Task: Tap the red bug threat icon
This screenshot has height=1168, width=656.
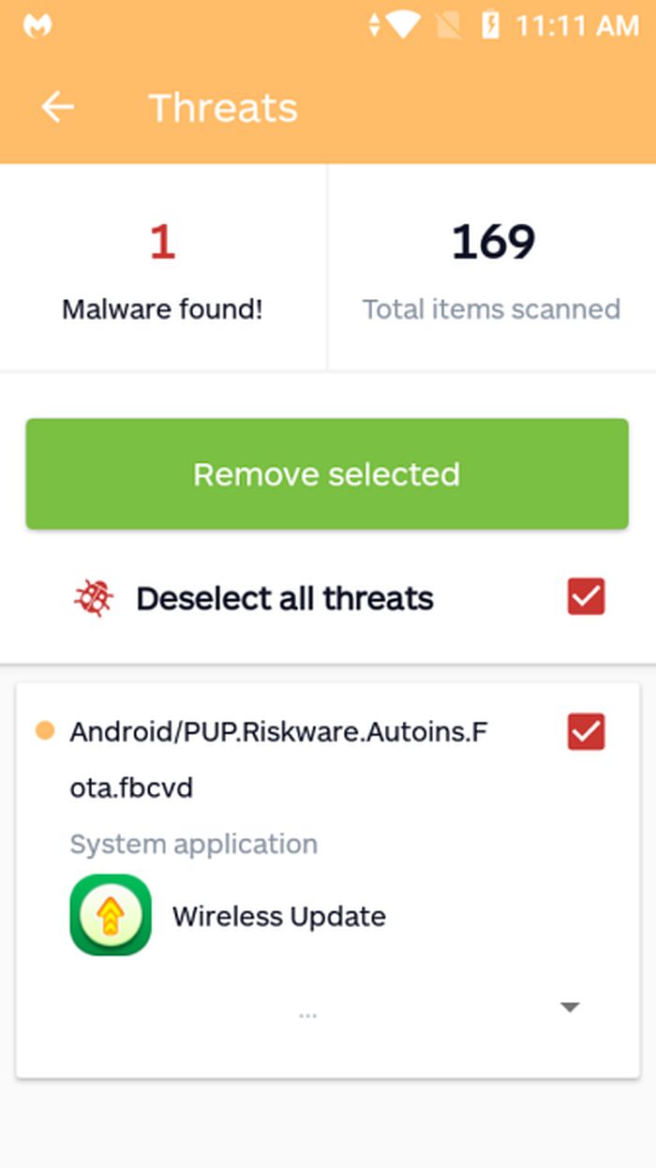Action: point(94,597)
